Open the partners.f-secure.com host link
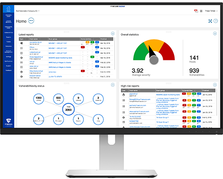 point(137,106)
